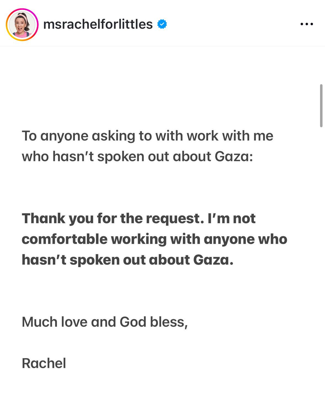This screenshot has height=416, width=325.
Task: Click the vertical scrollbar thumb
Action: tap(321, 106)
